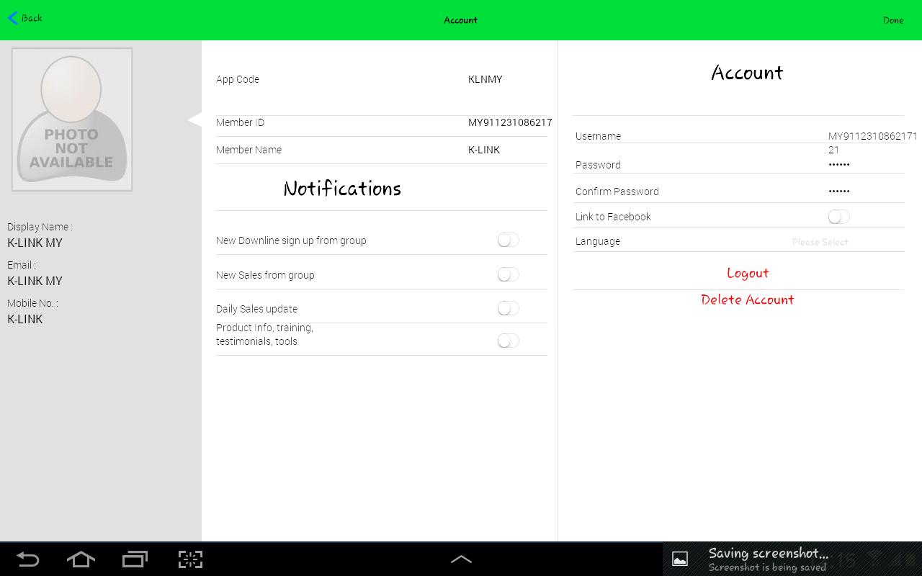Tap the Back arrow icon

click(13, 18)
